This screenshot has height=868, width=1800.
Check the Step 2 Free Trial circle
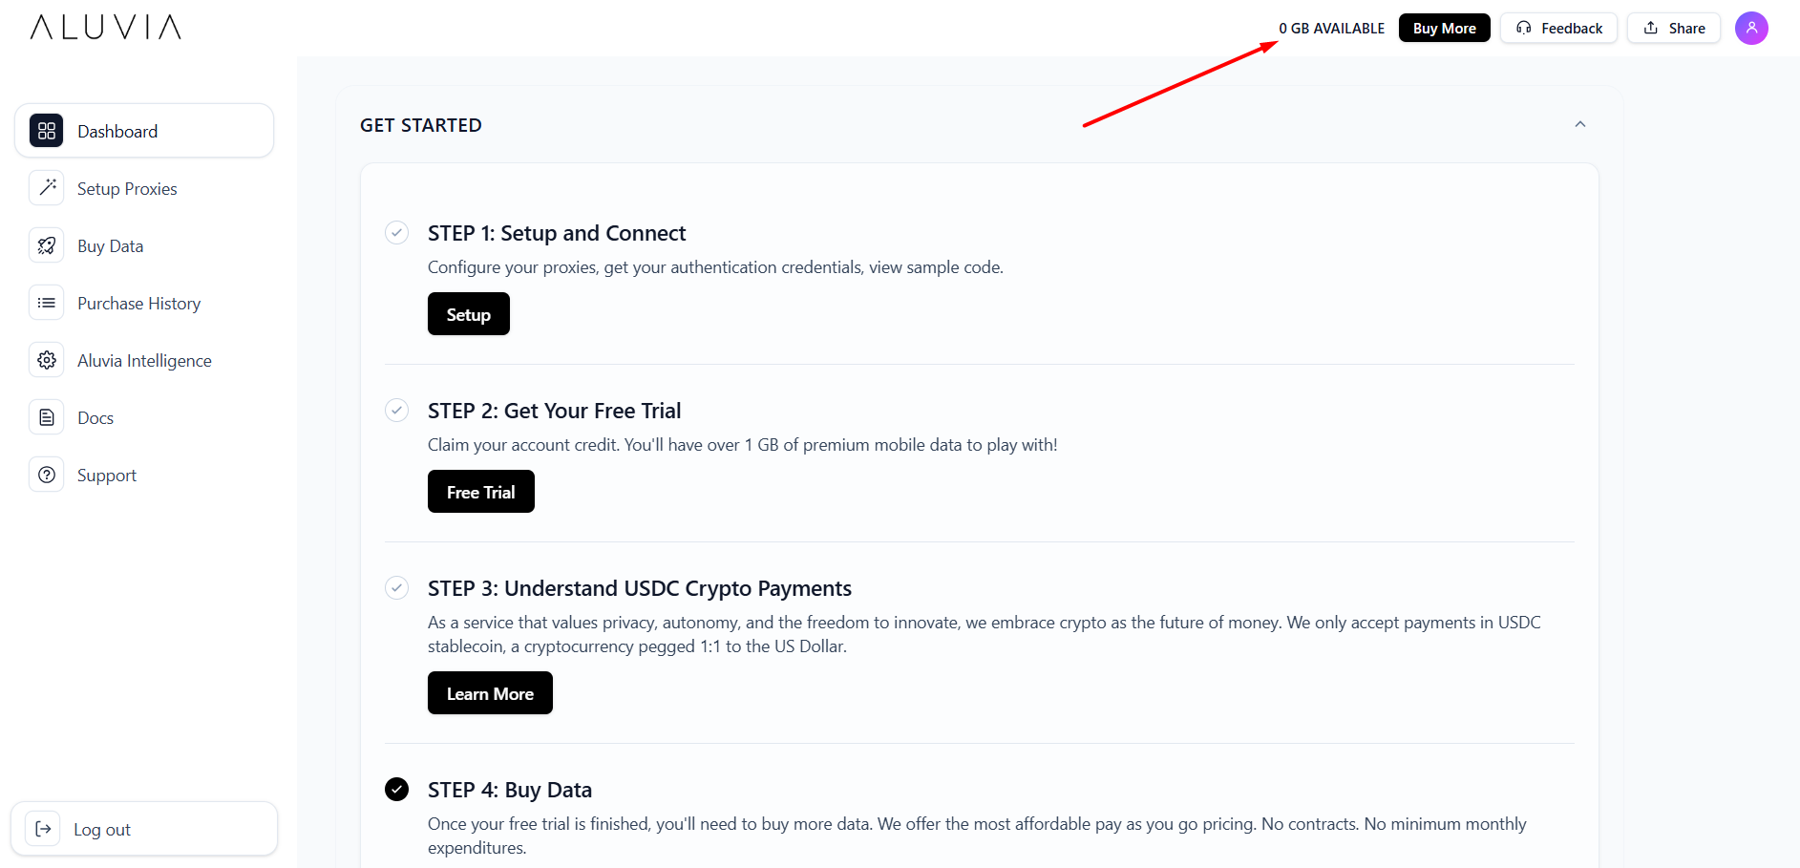[396, 410]
